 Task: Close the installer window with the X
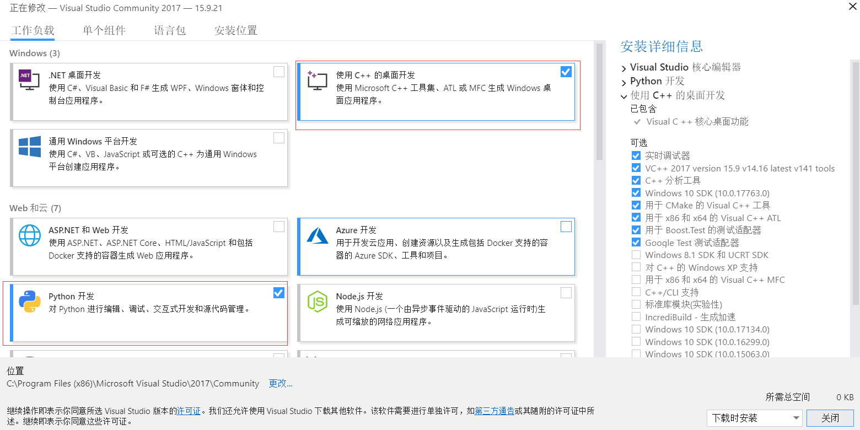click(852, 7)
